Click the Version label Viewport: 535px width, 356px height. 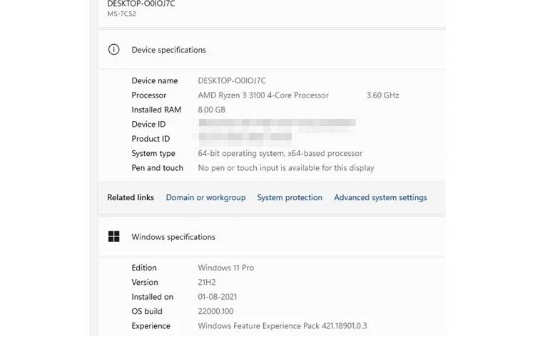(145, 283)
